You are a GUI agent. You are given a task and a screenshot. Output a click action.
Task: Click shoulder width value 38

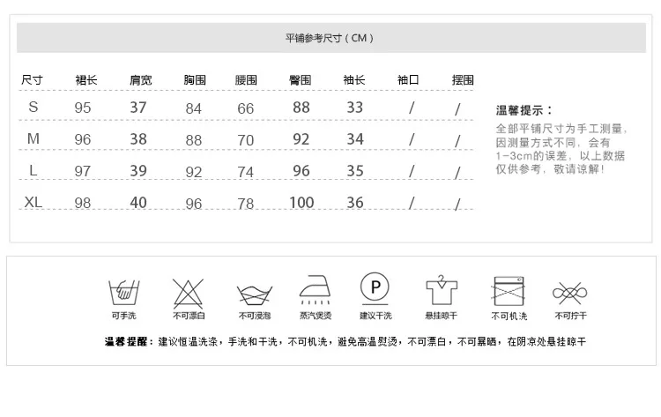point(138,138)
